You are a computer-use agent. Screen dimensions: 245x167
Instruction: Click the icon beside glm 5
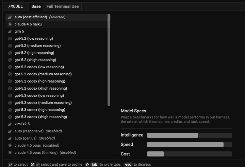pos(10,32)
